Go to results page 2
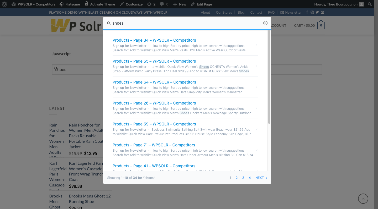Screen dimensions: 378x209 (x=237, y=178)
